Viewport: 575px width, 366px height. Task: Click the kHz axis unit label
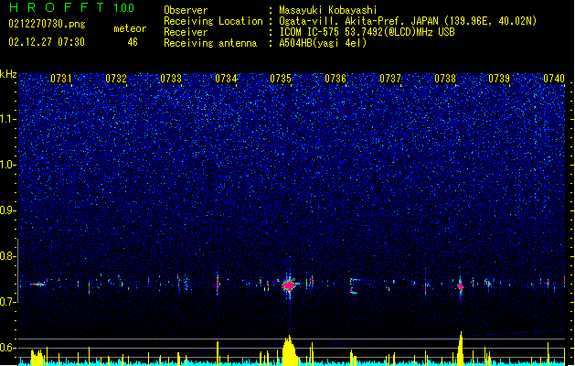coord(8,74)
